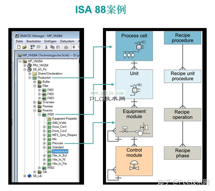Collapse the Production folder node
Image resolution: width=215 pixels, height=191 pixels.
click(30, 78)
